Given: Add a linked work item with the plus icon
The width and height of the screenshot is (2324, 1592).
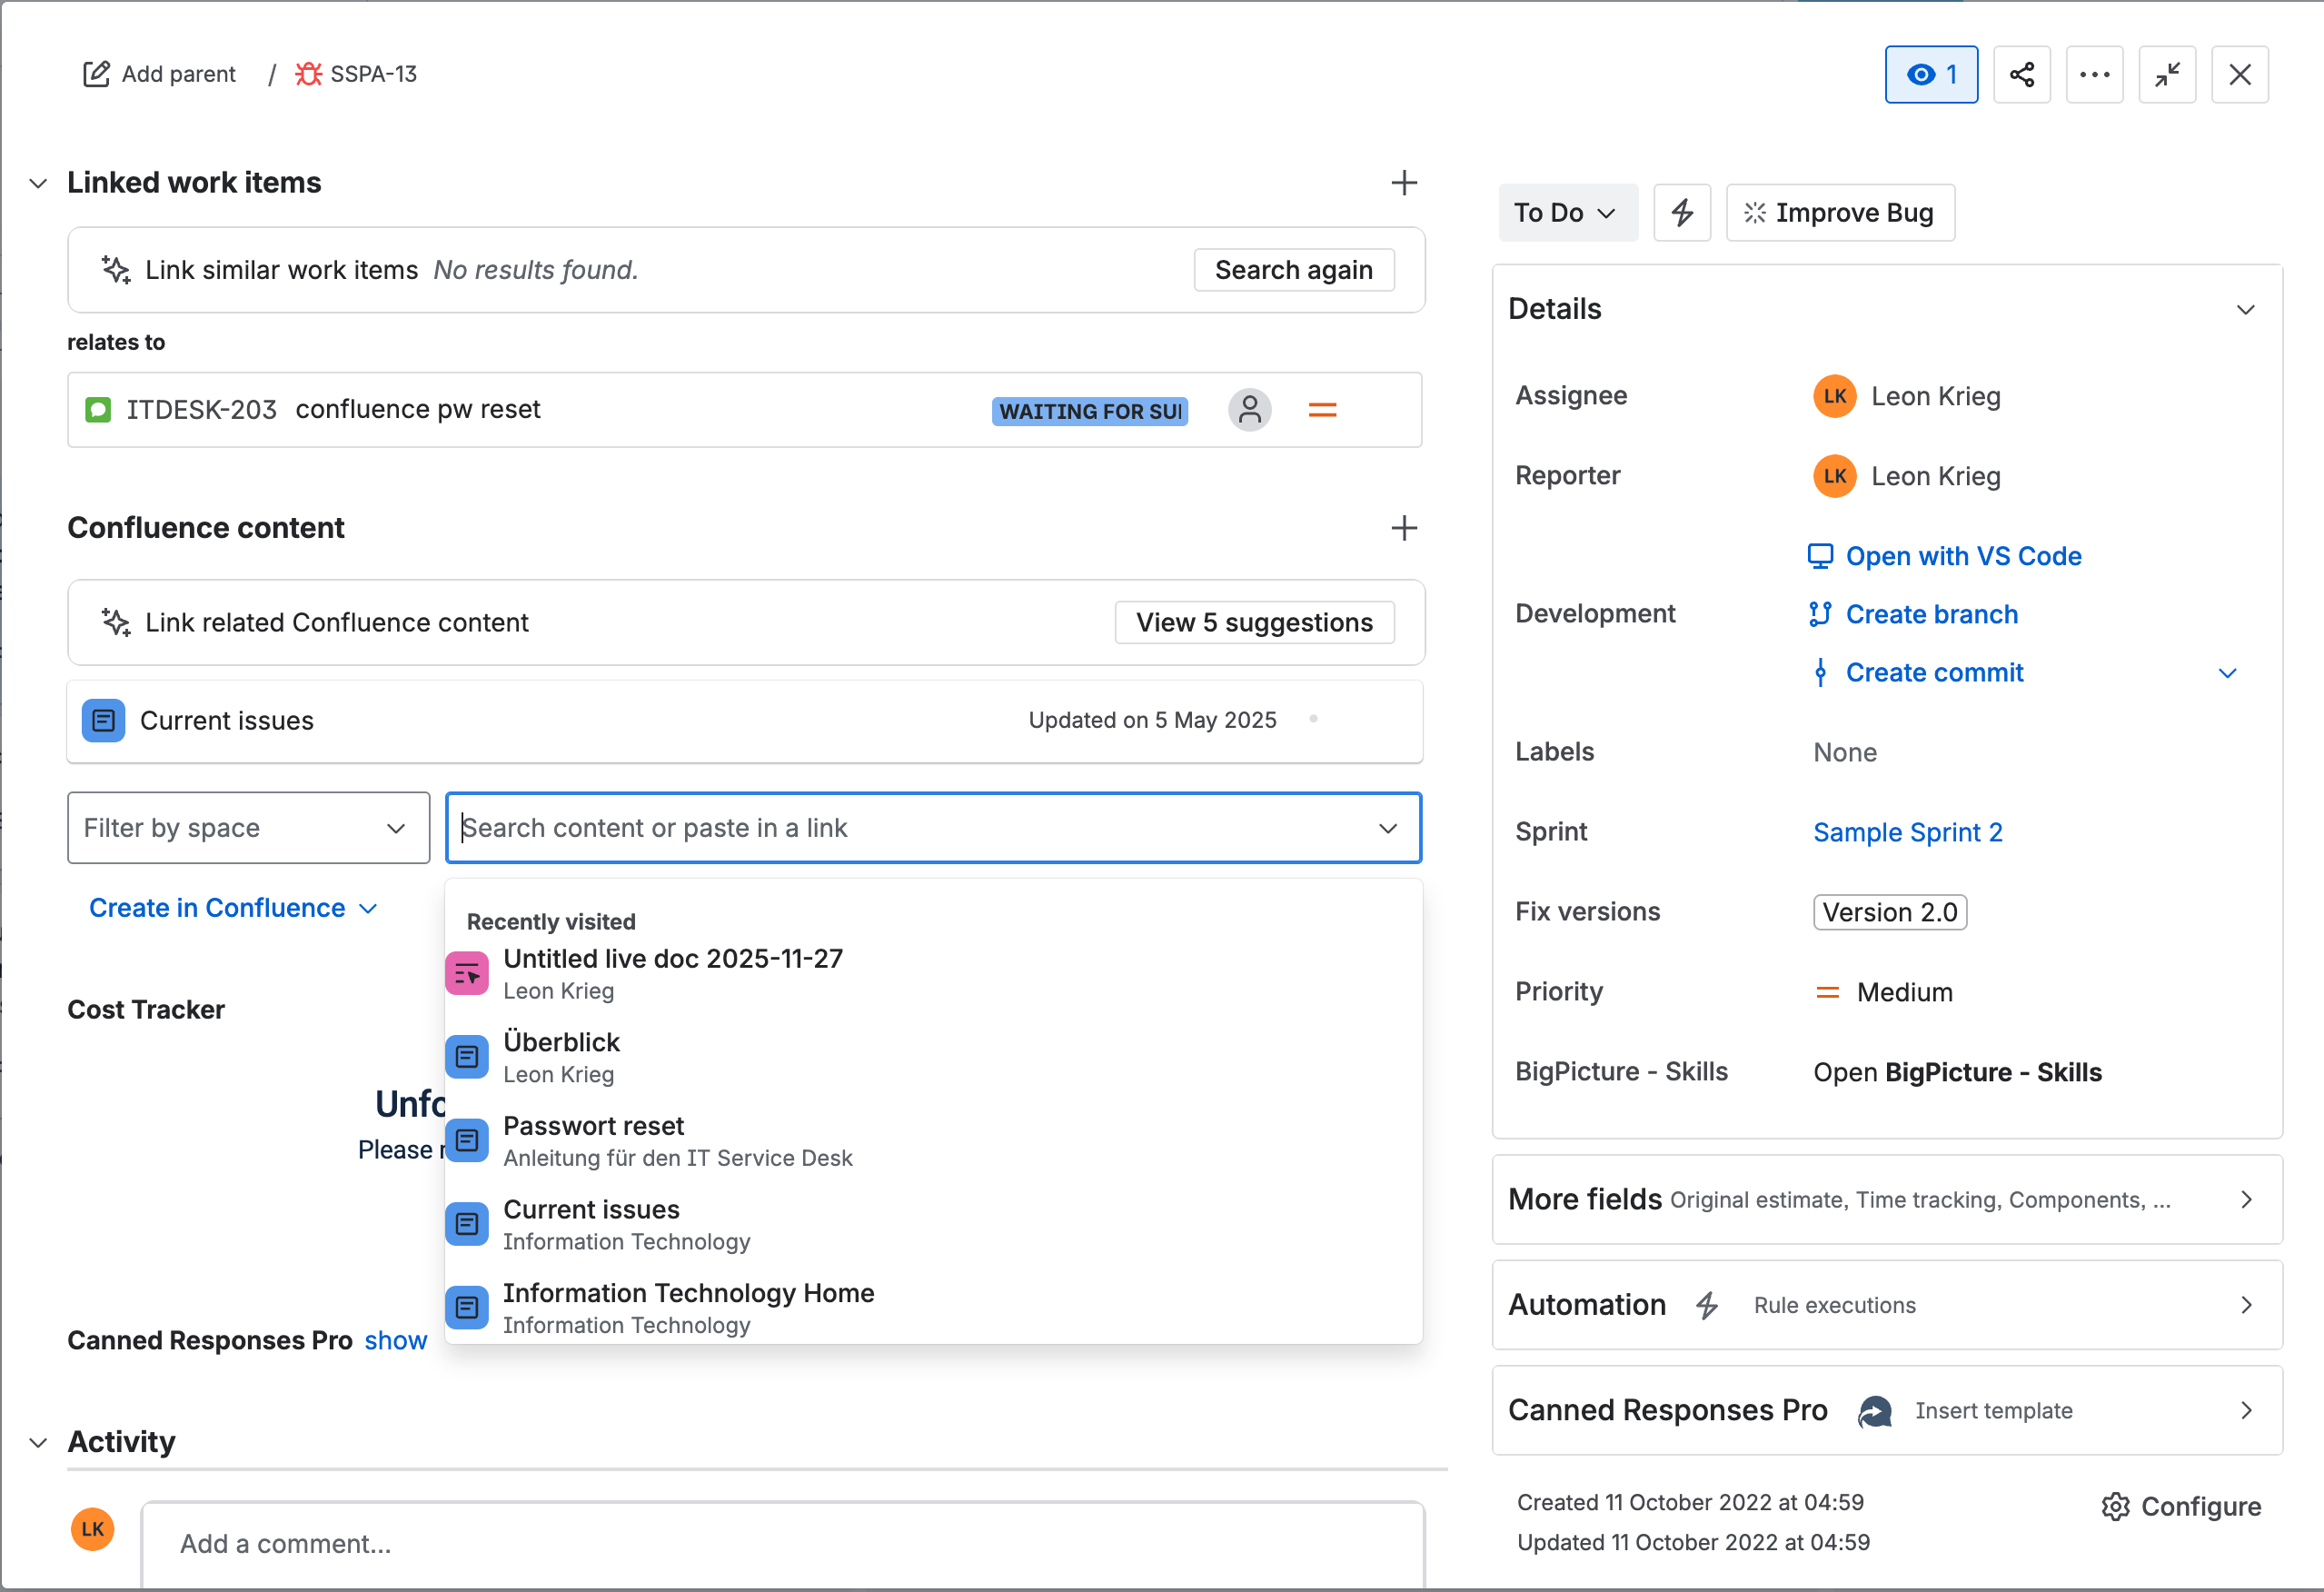Looking at the screenshot, I should pyautogui.click(x=1404, y=182).
